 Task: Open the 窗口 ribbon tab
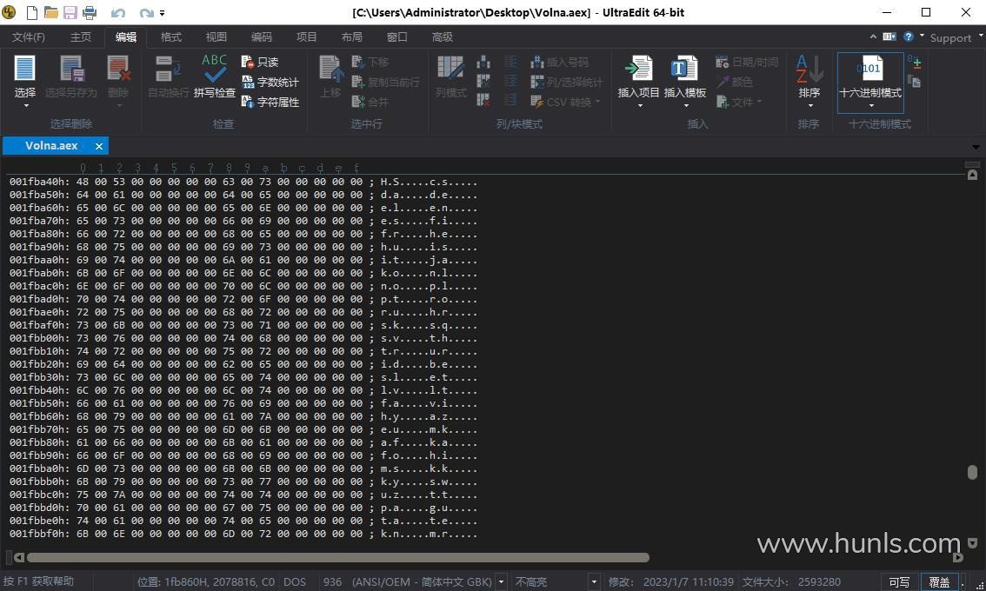point(397,37)
